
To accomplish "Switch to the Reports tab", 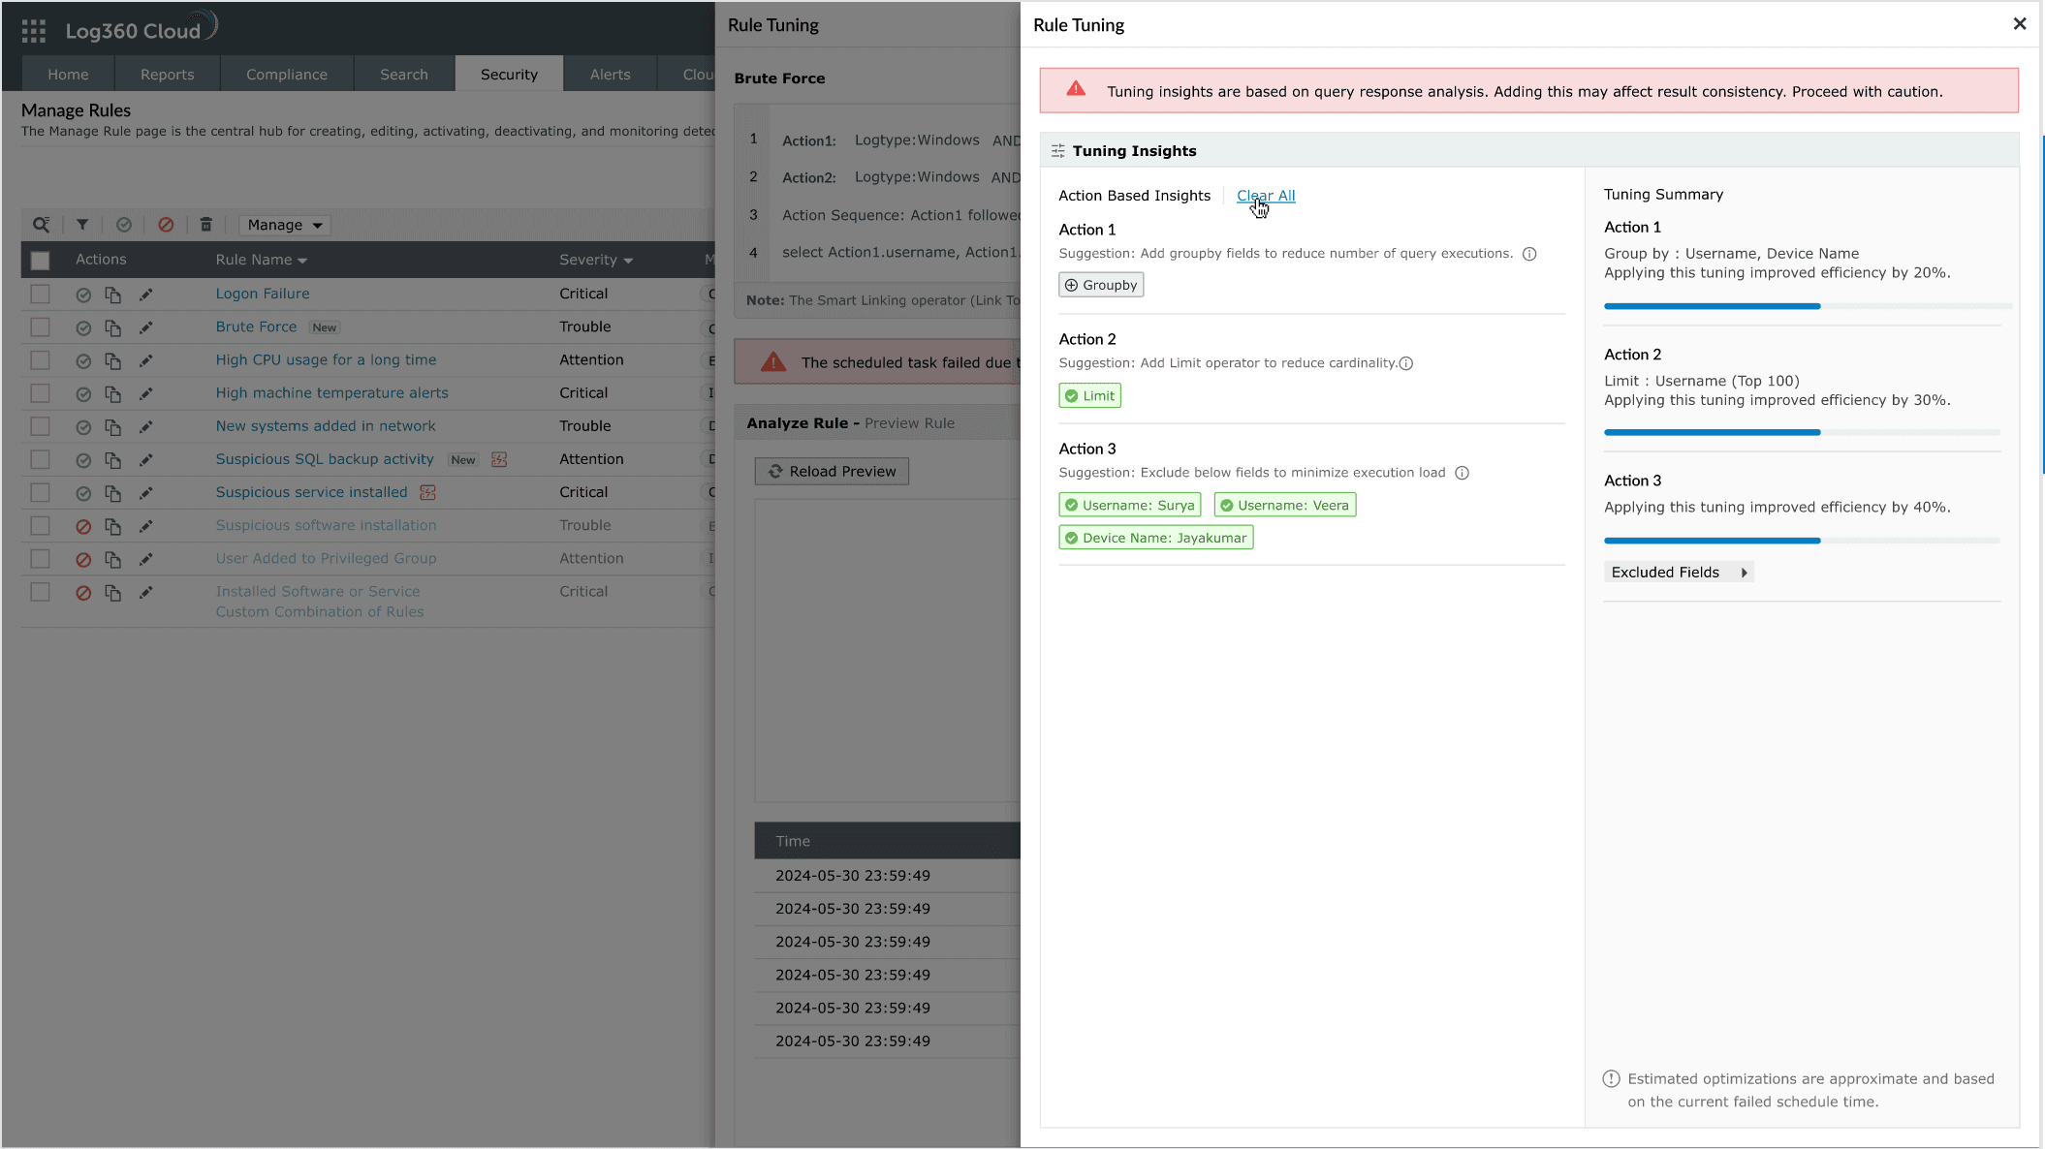I will (167, 74).
